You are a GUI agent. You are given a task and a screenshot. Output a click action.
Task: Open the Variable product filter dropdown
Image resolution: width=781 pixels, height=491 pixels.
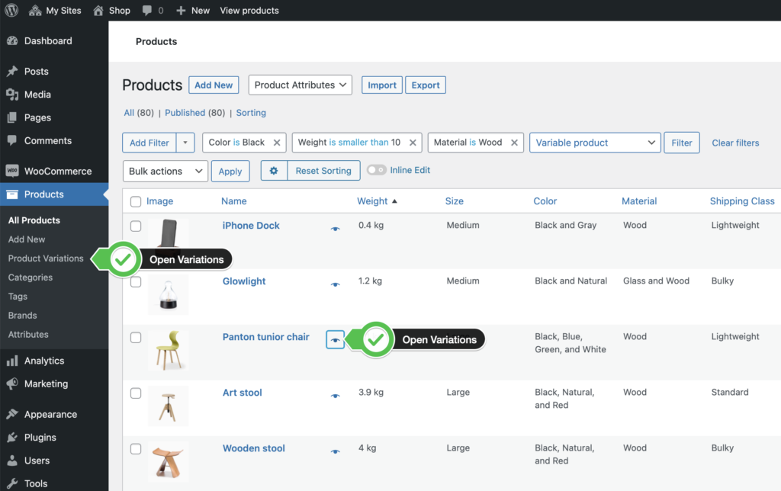point(595,143)
